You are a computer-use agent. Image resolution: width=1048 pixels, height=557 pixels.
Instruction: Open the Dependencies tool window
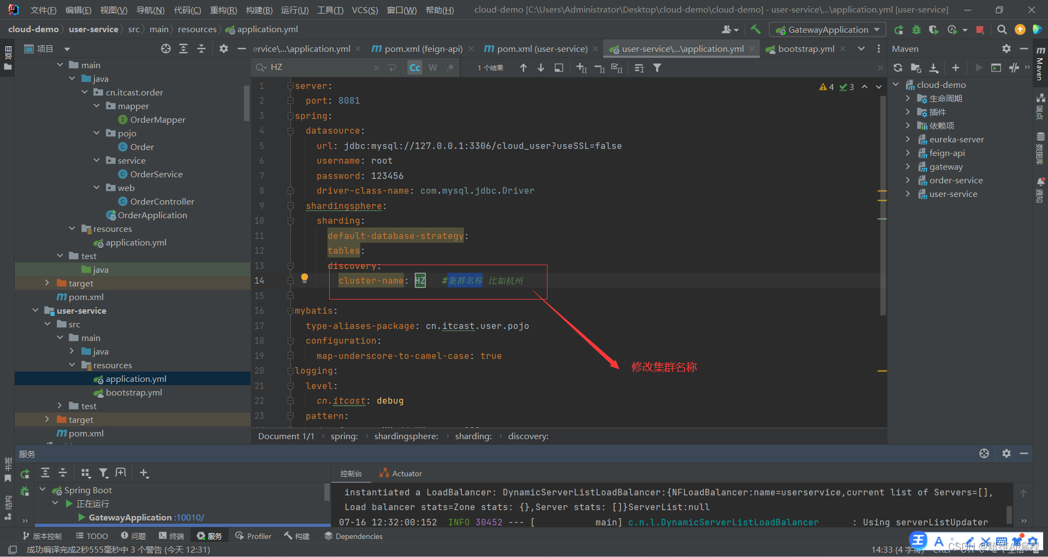pos(354,536)
